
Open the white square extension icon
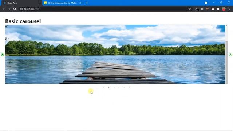[x=213, y=9]
